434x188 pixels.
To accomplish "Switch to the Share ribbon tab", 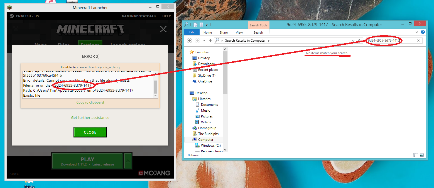I will (x=224, y=32).
